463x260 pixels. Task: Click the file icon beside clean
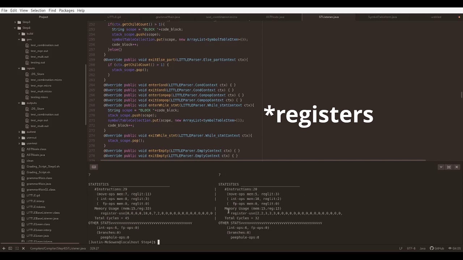pos(23,161)
